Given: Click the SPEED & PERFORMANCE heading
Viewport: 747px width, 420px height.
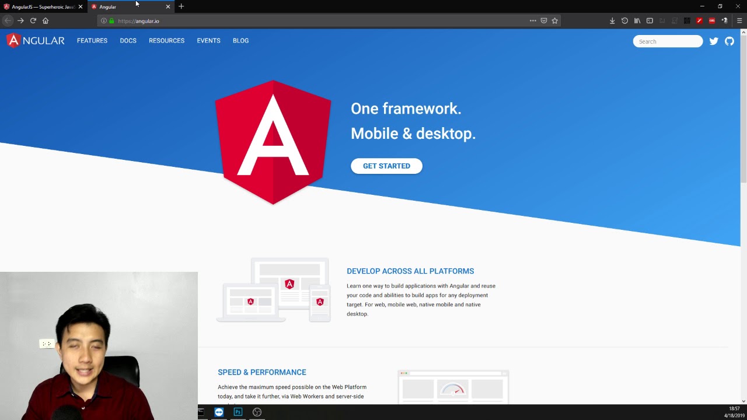Looking at the screenshot, I should click(262, 372).
